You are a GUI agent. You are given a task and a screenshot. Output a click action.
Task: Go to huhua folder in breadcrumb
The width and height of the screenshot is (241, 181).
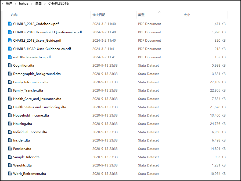(24, 3)
